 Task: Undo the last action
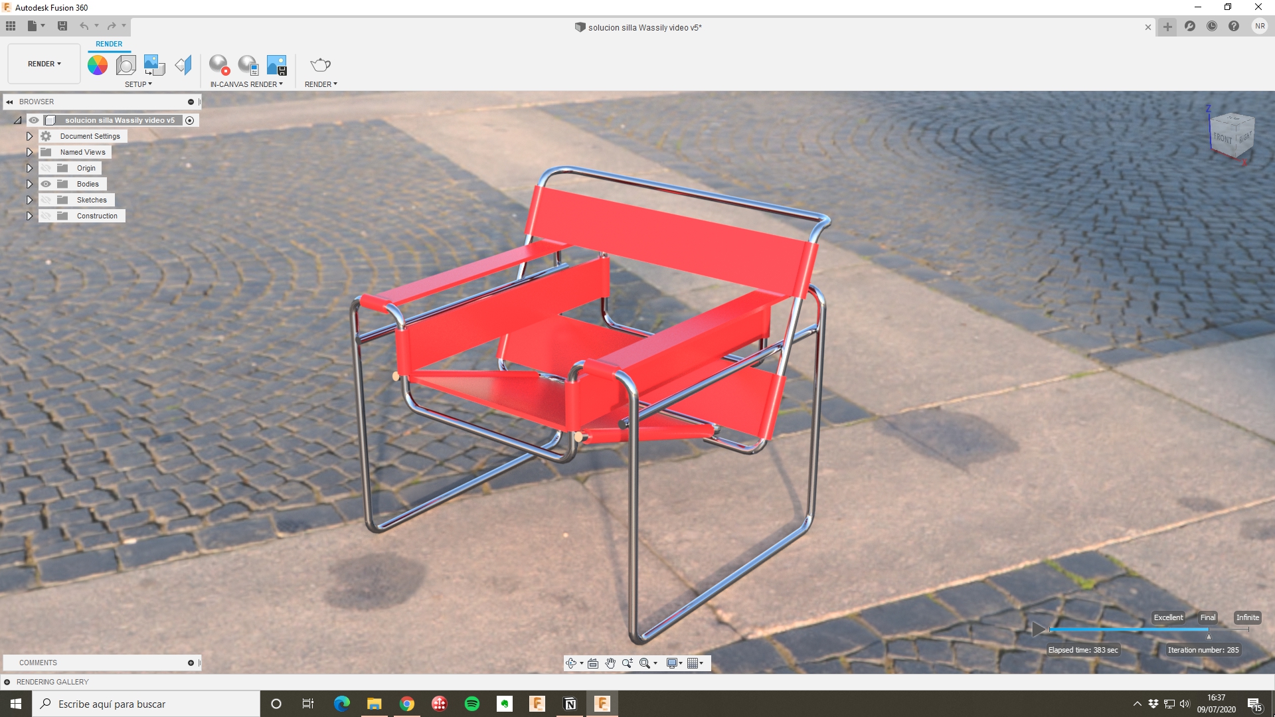(84, 26)
